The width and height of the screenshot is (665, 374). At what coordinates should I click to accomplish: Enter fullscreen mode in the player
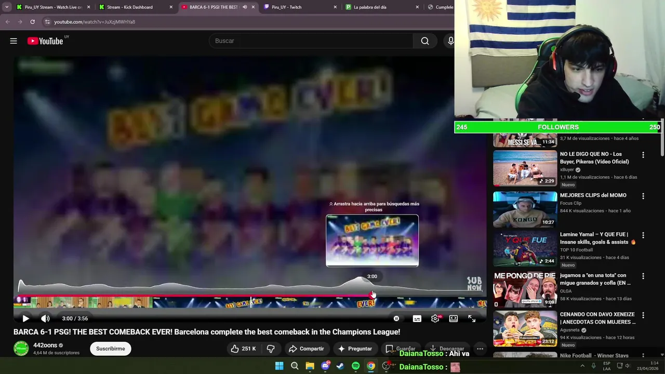(472, 318)
